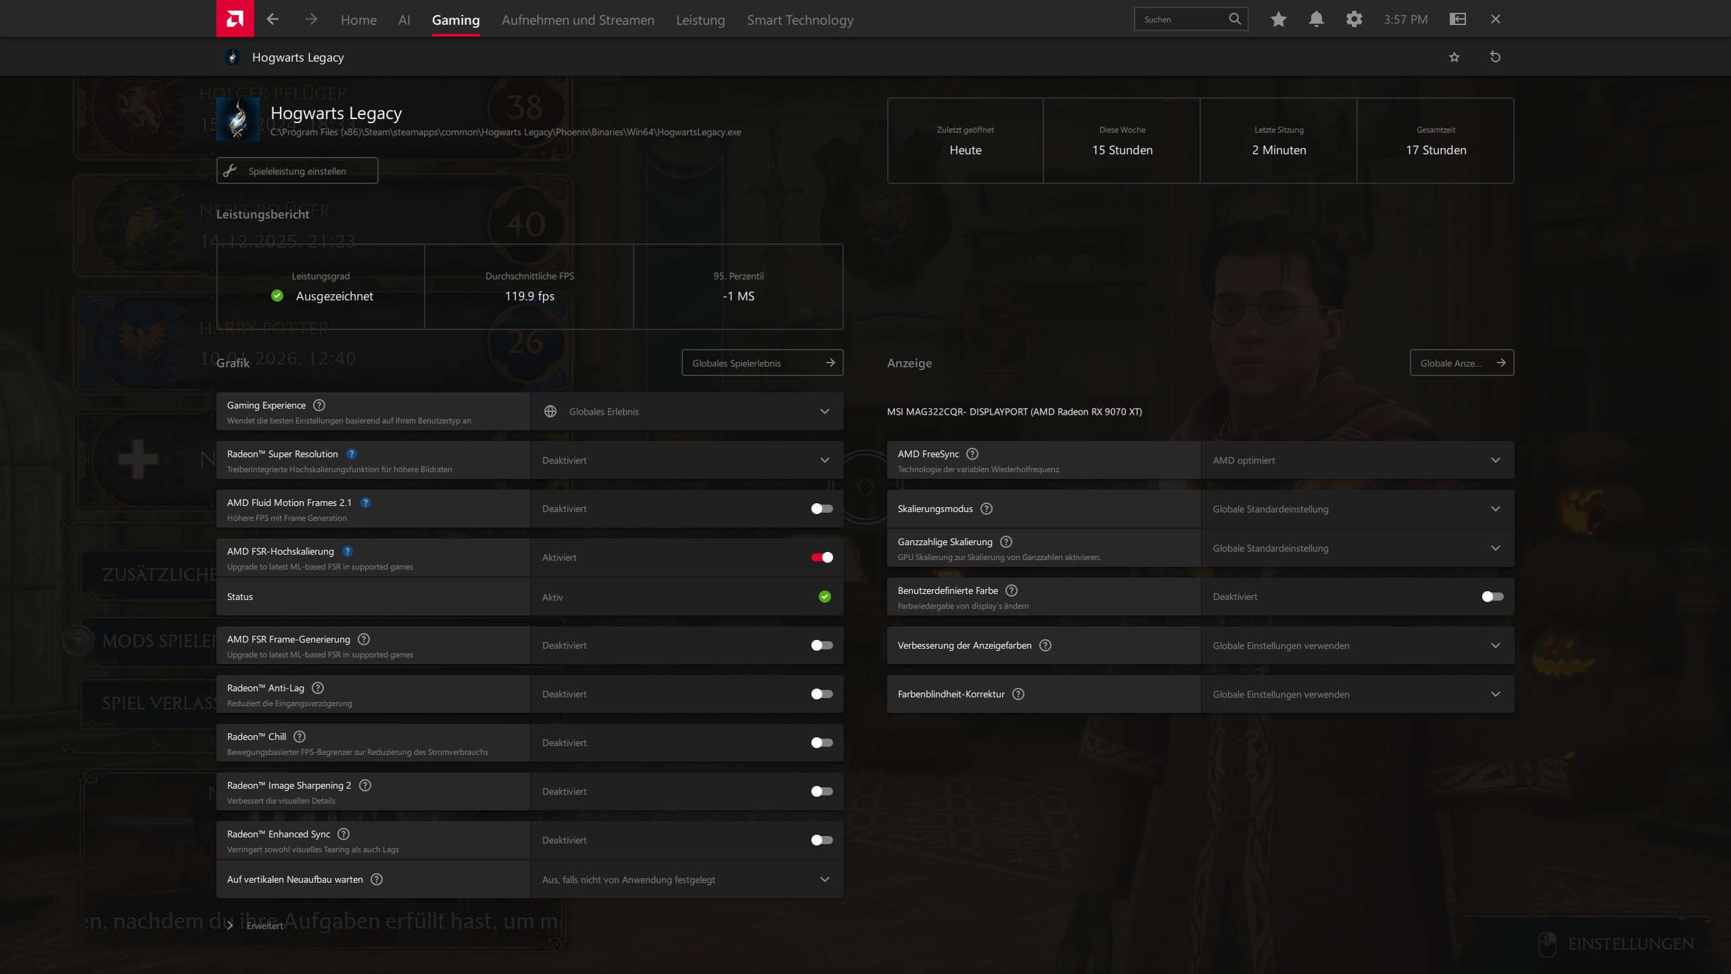Open notifications bell icon

1316,19
